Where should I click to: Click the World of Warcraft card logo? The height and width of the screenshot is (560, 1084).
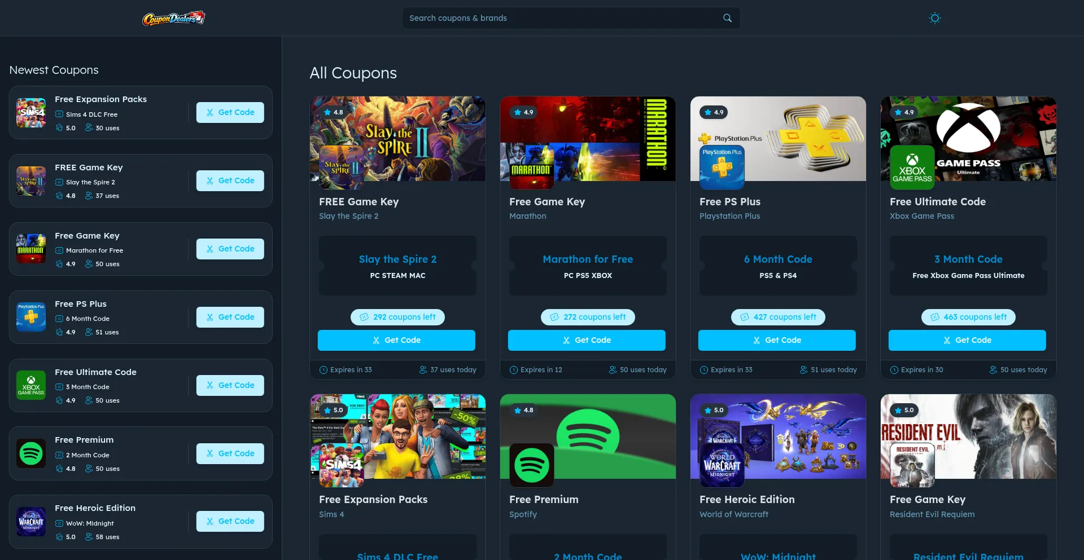coord(722,465)
